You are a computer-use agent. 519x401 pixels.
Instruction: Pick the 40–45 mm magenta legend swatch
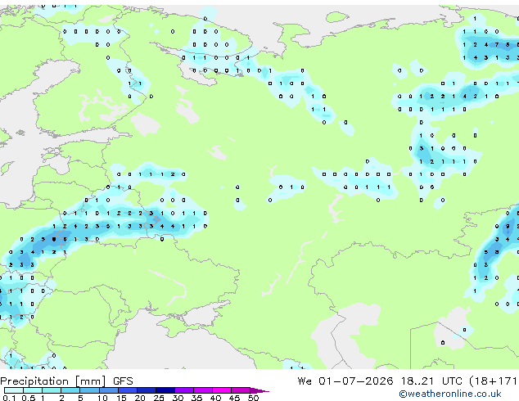tap(222, 390)
